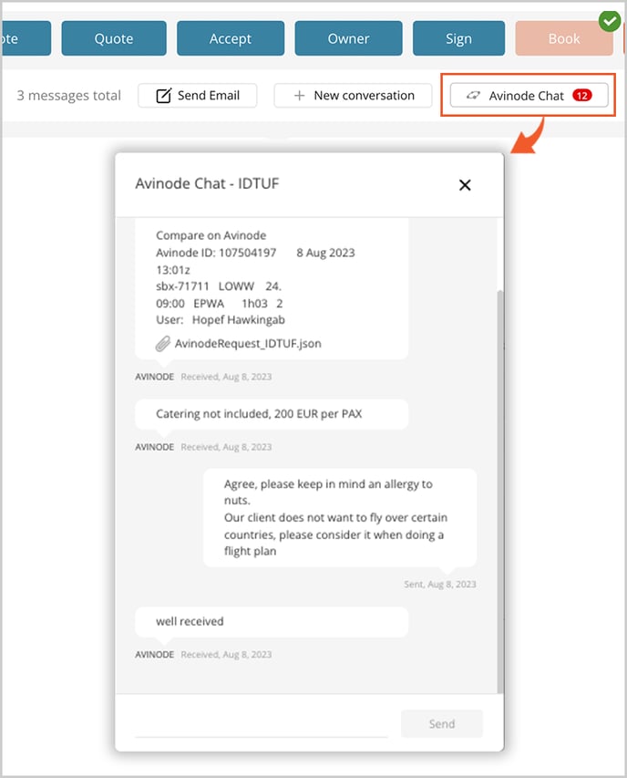This screenshot has height=778, width=627.
Task: Click the 'Compare on Avinode' text
Action: tap(211, 235)
